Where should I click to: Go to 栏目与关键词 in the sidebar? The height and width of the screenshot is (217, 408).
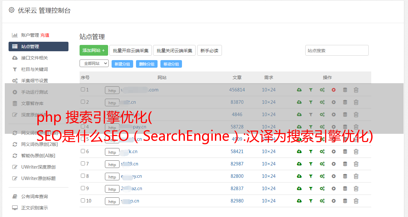point(35,69)
